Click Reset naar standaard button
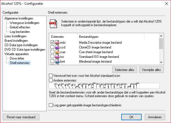Screen dimensions: 171x123 pos(21,117)
